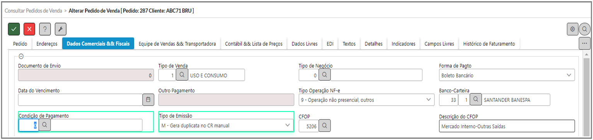593x140 pixels.
Task: Open the wrench tools button
Action: [x=61, y=29]
